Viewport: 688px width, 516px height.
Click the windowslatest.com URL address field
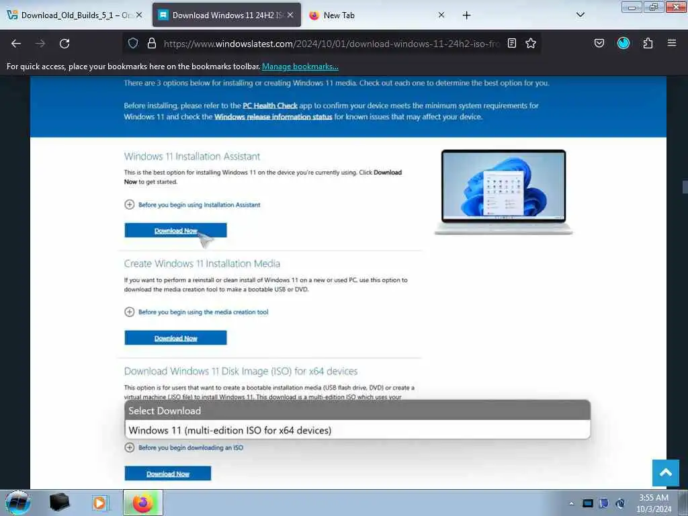(331, 44)
